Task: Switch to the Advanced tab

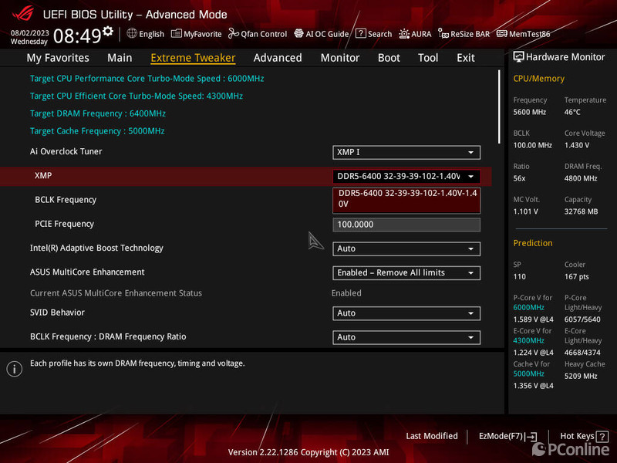Action: click(278, 58)
